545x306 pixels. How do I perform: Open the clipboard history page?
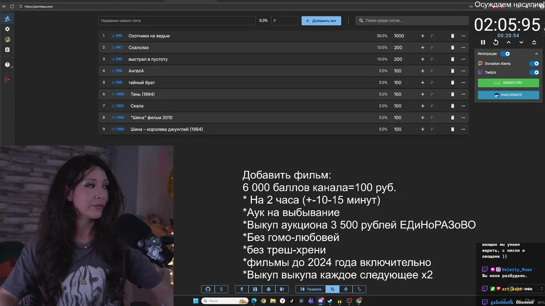tap(7, 50)
